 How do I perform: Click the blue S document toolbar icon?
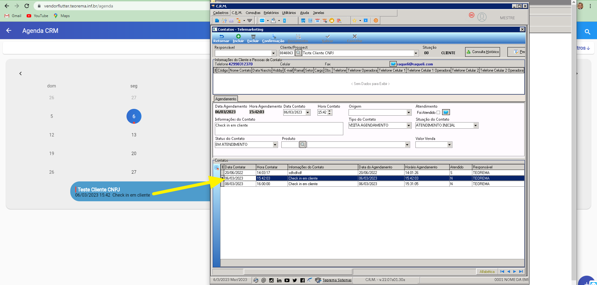tap(285, 20)
